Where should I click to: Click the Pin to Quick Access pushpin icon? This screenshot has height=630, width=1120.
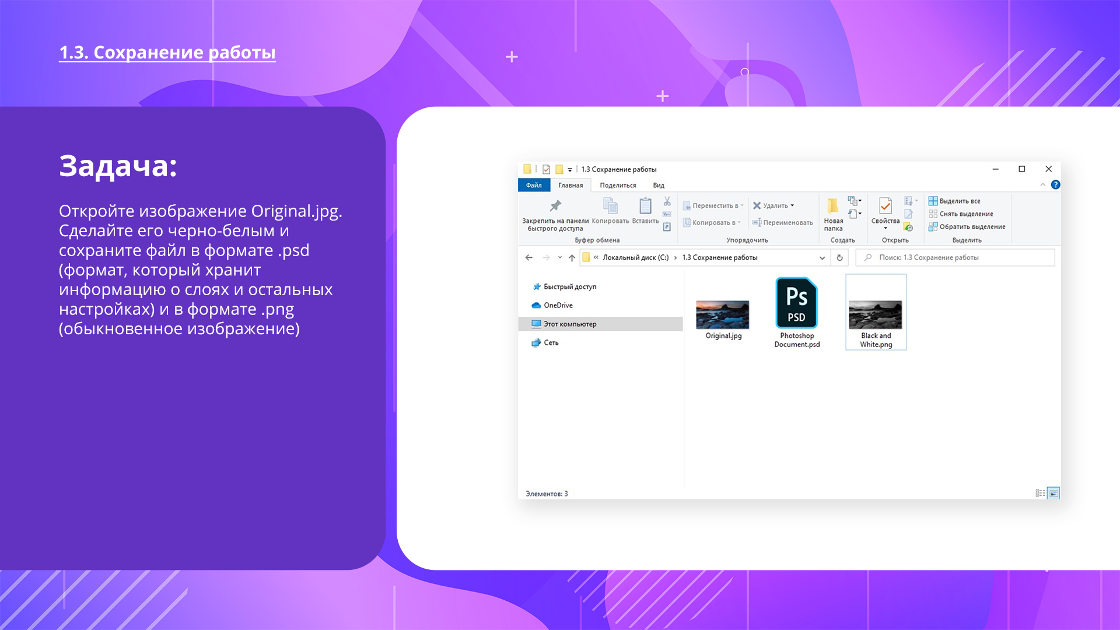pyautogui.click(x=555, y=206)
